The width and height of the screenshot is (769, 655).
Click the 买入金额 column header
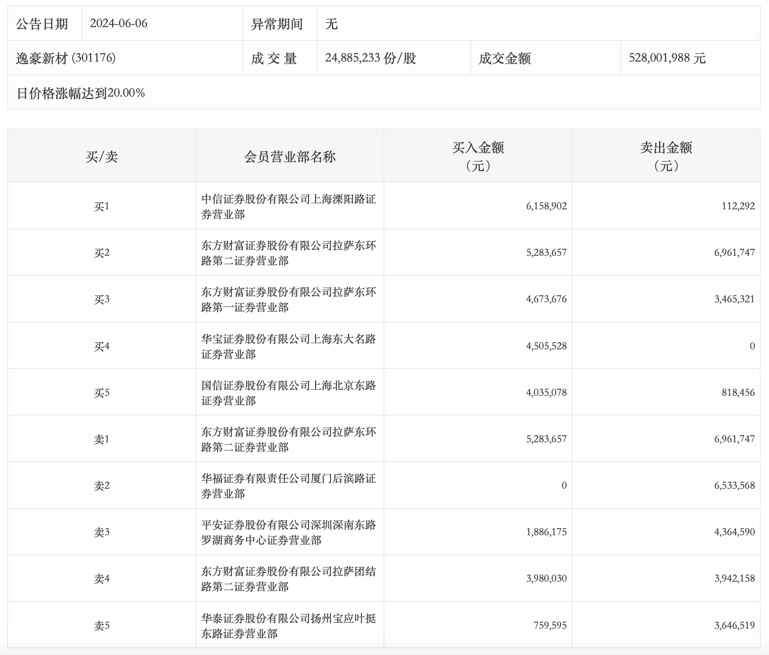(x=477, y=156)
